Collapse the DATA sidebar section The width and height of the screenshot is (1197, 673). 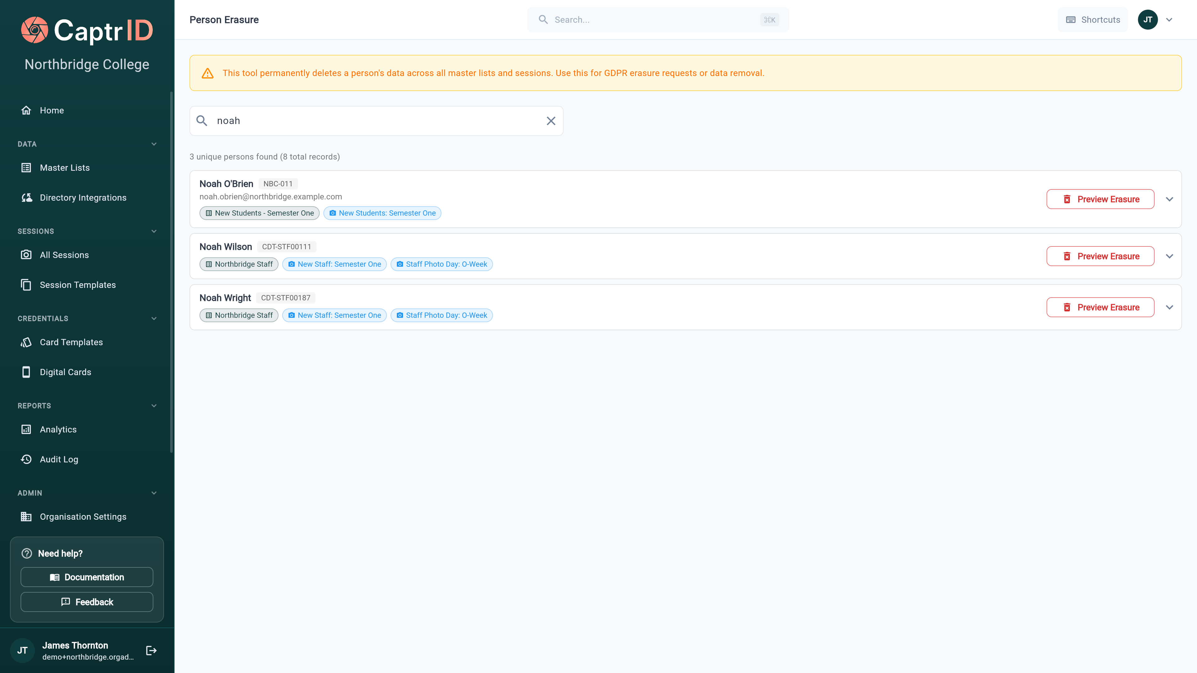coord(154,144)
